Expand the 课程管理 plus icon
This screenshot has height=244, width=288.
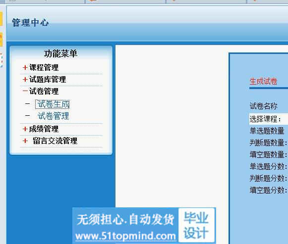pos(25,67)
